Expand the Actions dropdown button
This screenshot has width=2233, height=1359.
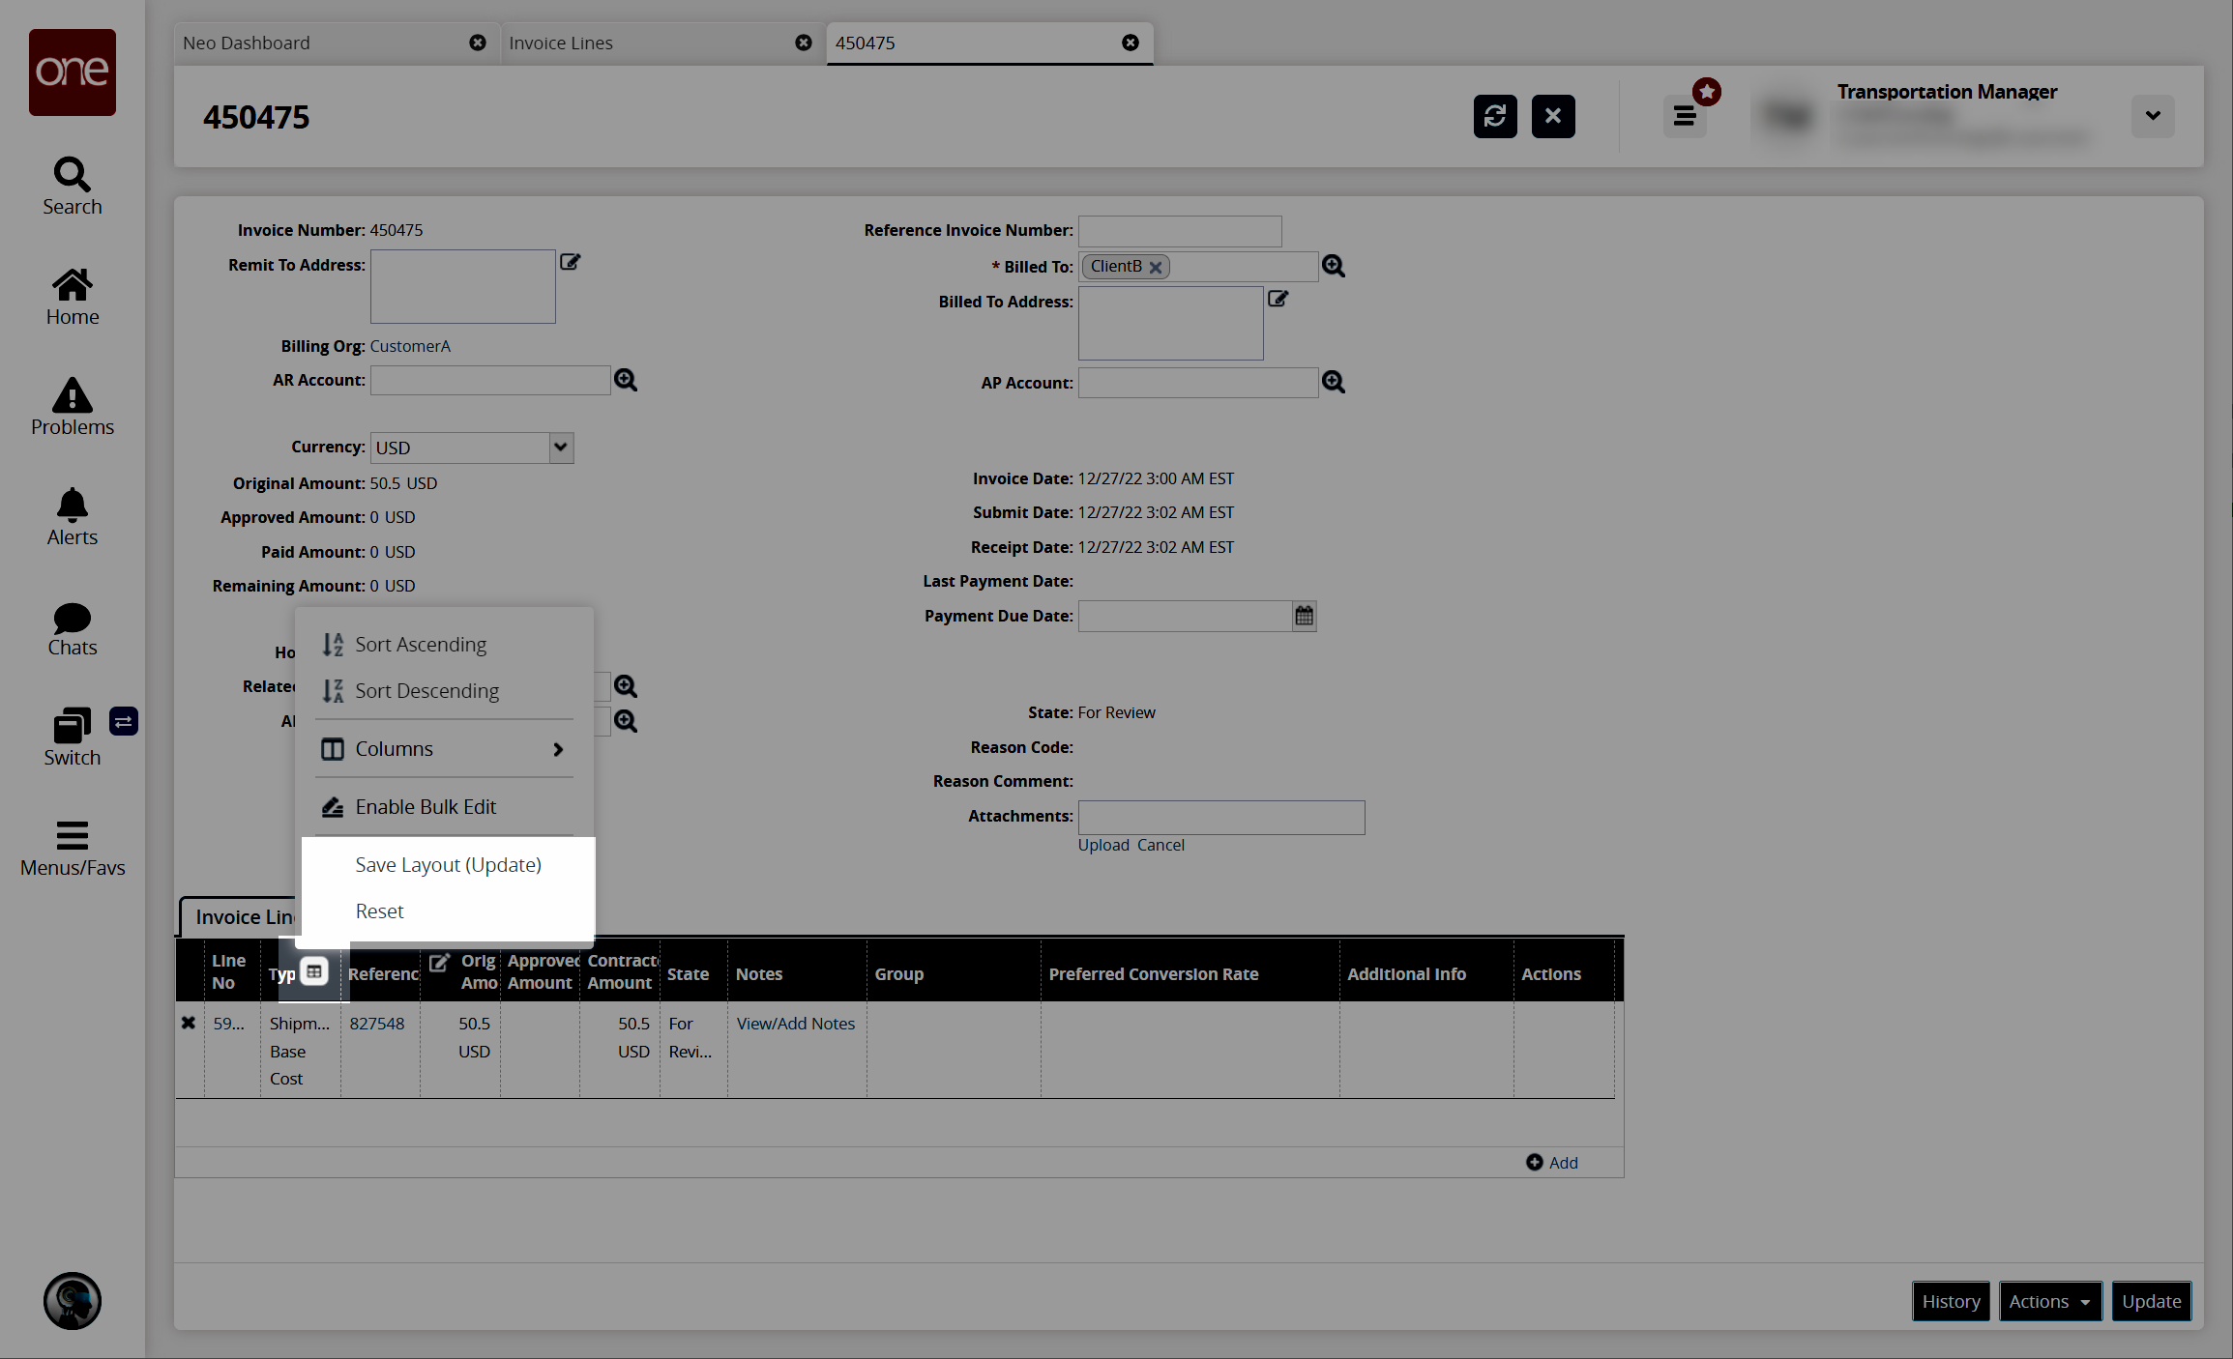coord(2049,1301)
